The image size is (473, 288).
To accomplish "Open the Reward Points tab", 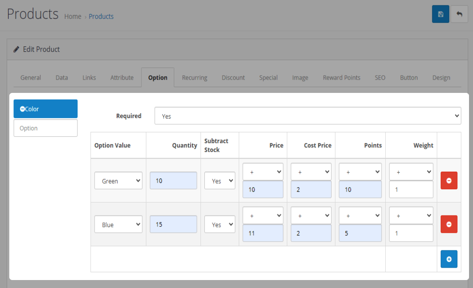I will click(341, 78).
